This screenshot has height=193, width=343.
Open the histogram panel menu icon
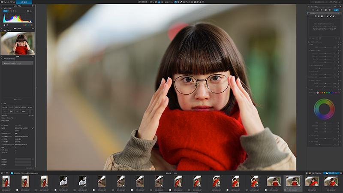tap(33, 6)
